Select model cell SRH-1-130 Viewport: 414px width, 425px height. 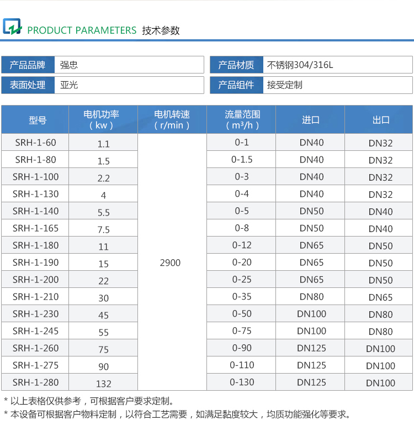coord(35,193)
